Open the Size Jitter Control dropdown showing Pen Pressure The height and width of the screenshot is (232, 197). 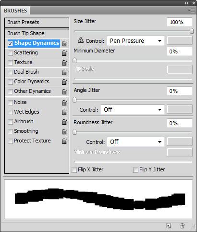(135, 41)
